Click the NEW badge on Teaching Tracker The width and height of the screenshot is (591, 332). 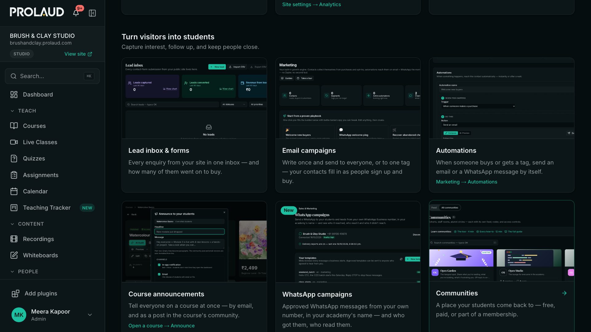pos(87,208)
